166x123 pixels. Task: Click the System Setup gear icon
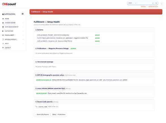coord(3,23)
